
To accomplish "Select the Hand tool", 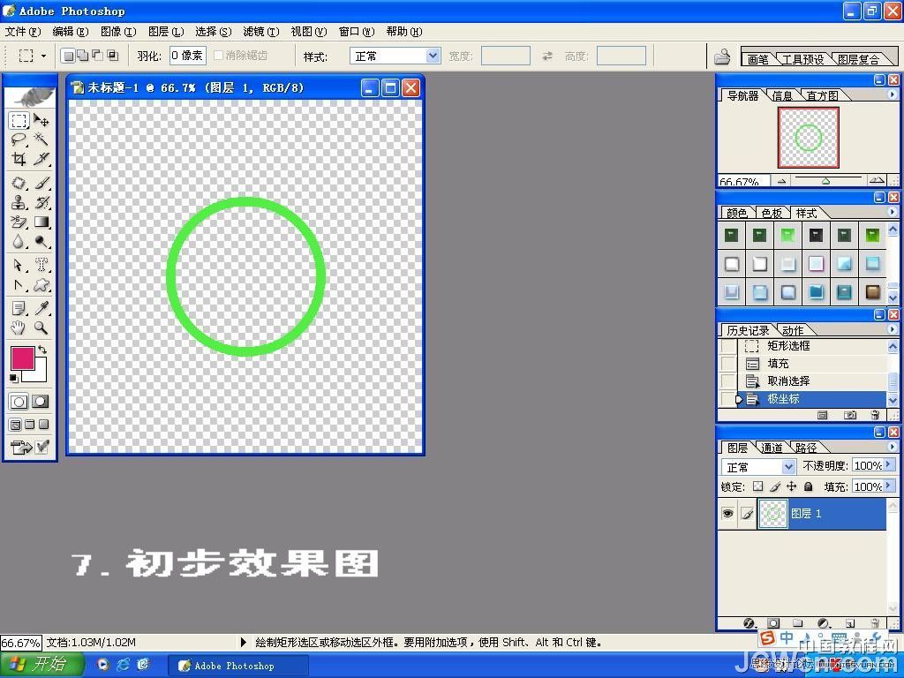I will [19, 328].
